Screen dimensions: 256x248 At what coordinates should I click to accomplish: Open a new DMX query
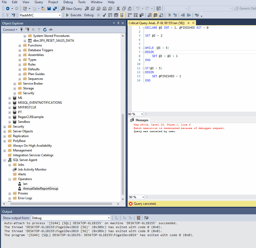point(99,8)
